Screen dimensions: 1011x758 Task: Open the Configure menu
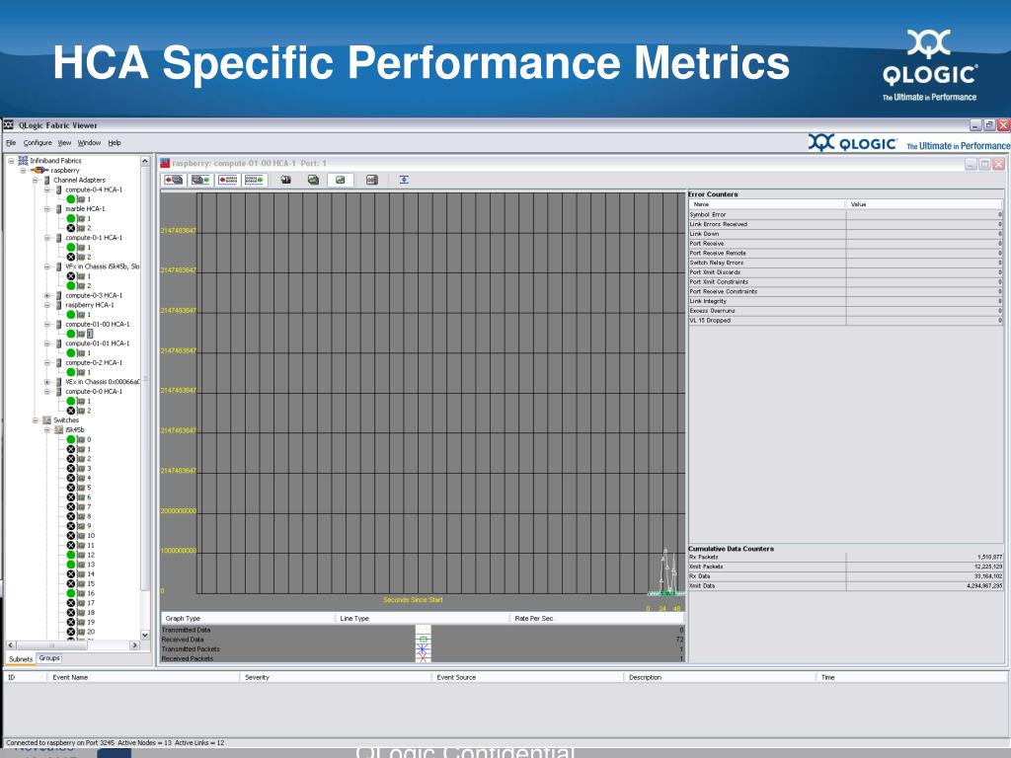[x=38, y=142]
